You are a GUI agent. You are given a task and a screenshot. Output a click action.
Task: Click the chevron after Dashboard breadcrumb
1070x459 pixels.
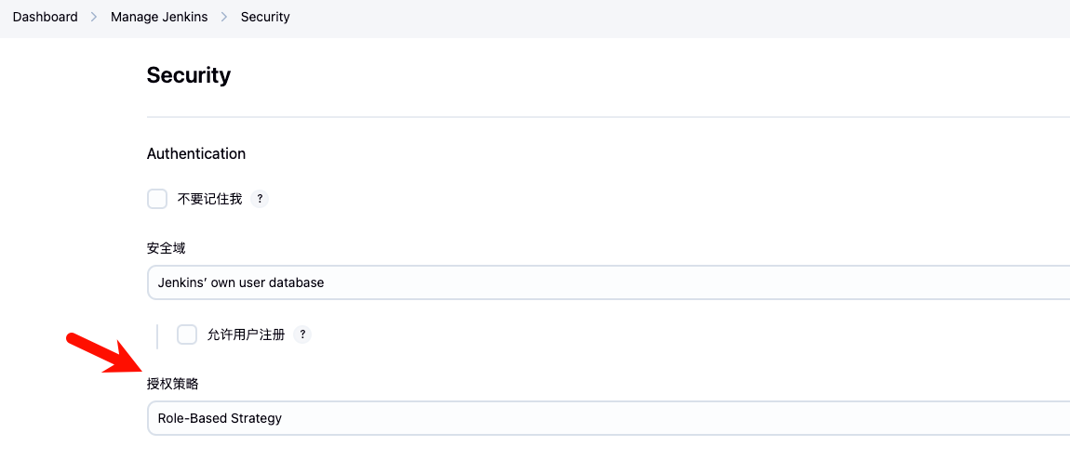[x=94, y=17]
